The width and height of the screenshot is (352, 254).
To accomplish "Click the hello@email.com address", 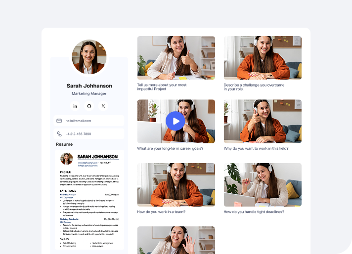I will 78,121.
